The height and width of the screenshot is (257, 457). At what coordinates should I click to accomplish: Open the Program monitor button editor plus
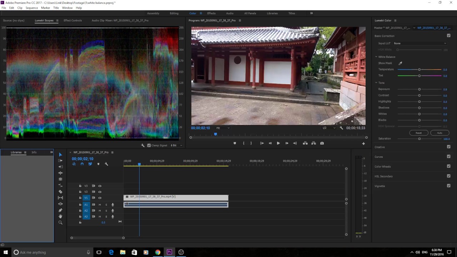[363, 143]
